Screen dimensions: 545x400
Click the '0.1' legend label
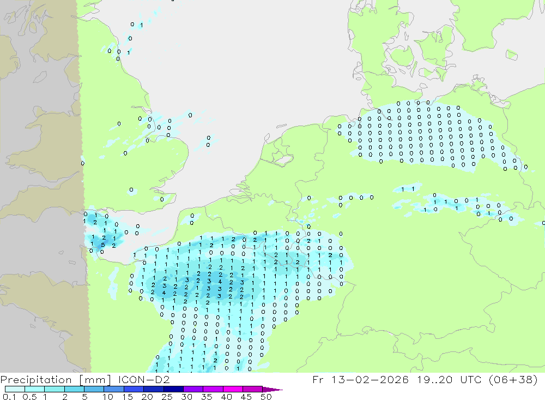click(9, 397)
